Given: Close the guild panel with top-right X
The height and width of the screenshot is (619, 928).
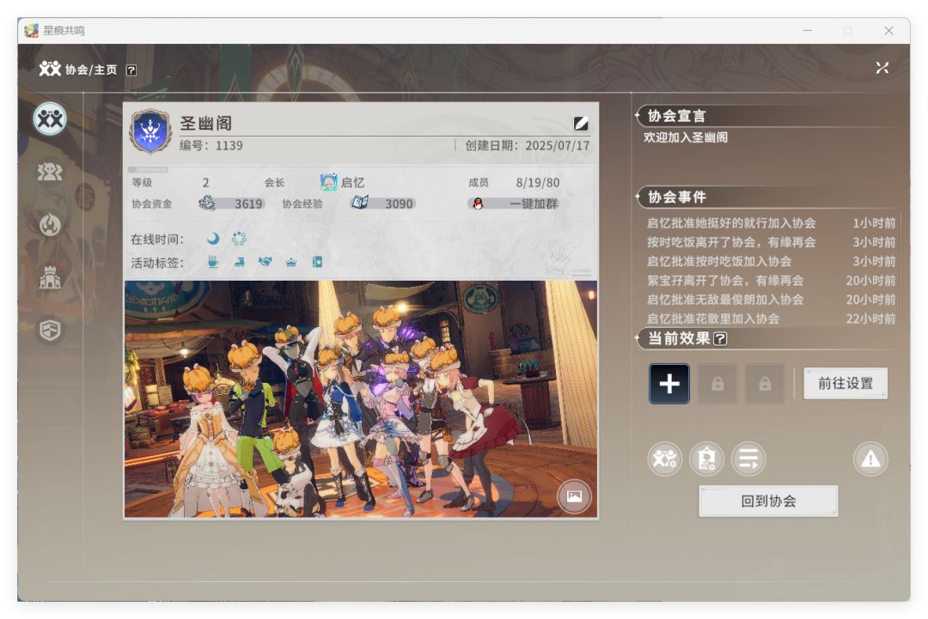Looking at the screenshot, I should click(882, 68).
